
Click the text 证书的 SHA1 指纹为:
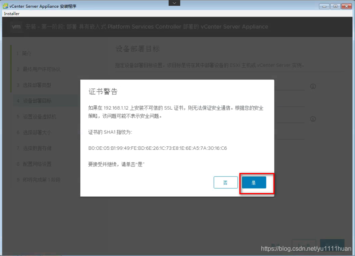click(110, 132)
